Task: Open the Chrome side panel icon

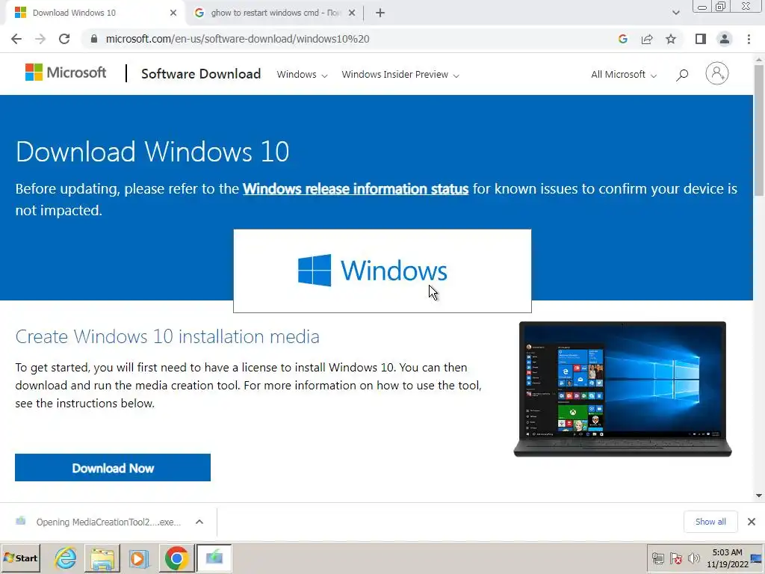Action: click(x=701, y=39)
